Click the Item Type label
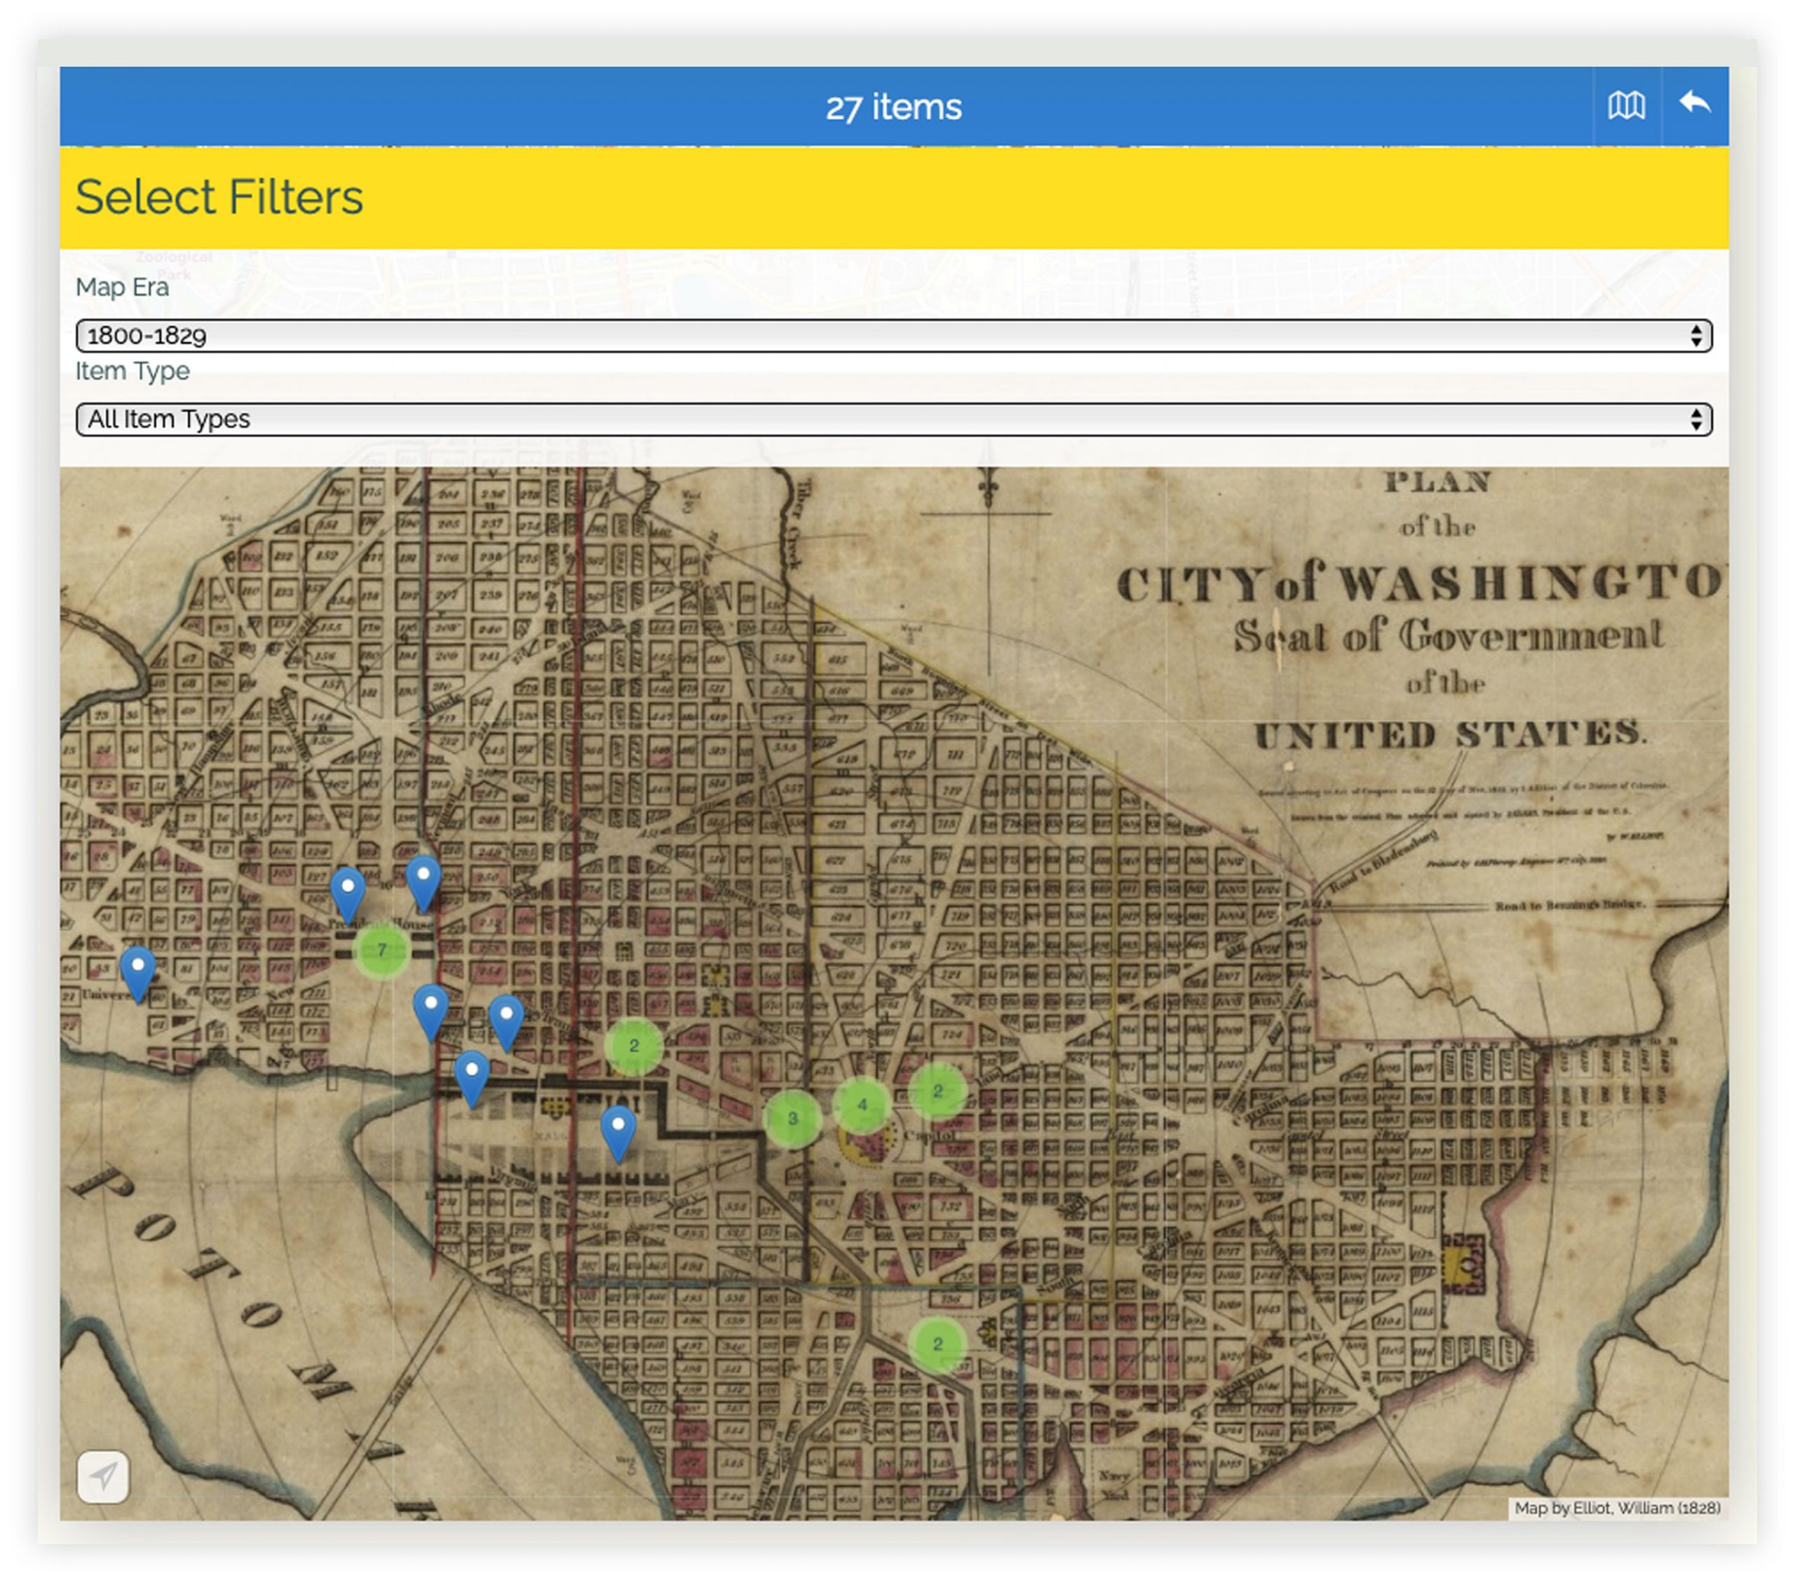 pos(133,371)
